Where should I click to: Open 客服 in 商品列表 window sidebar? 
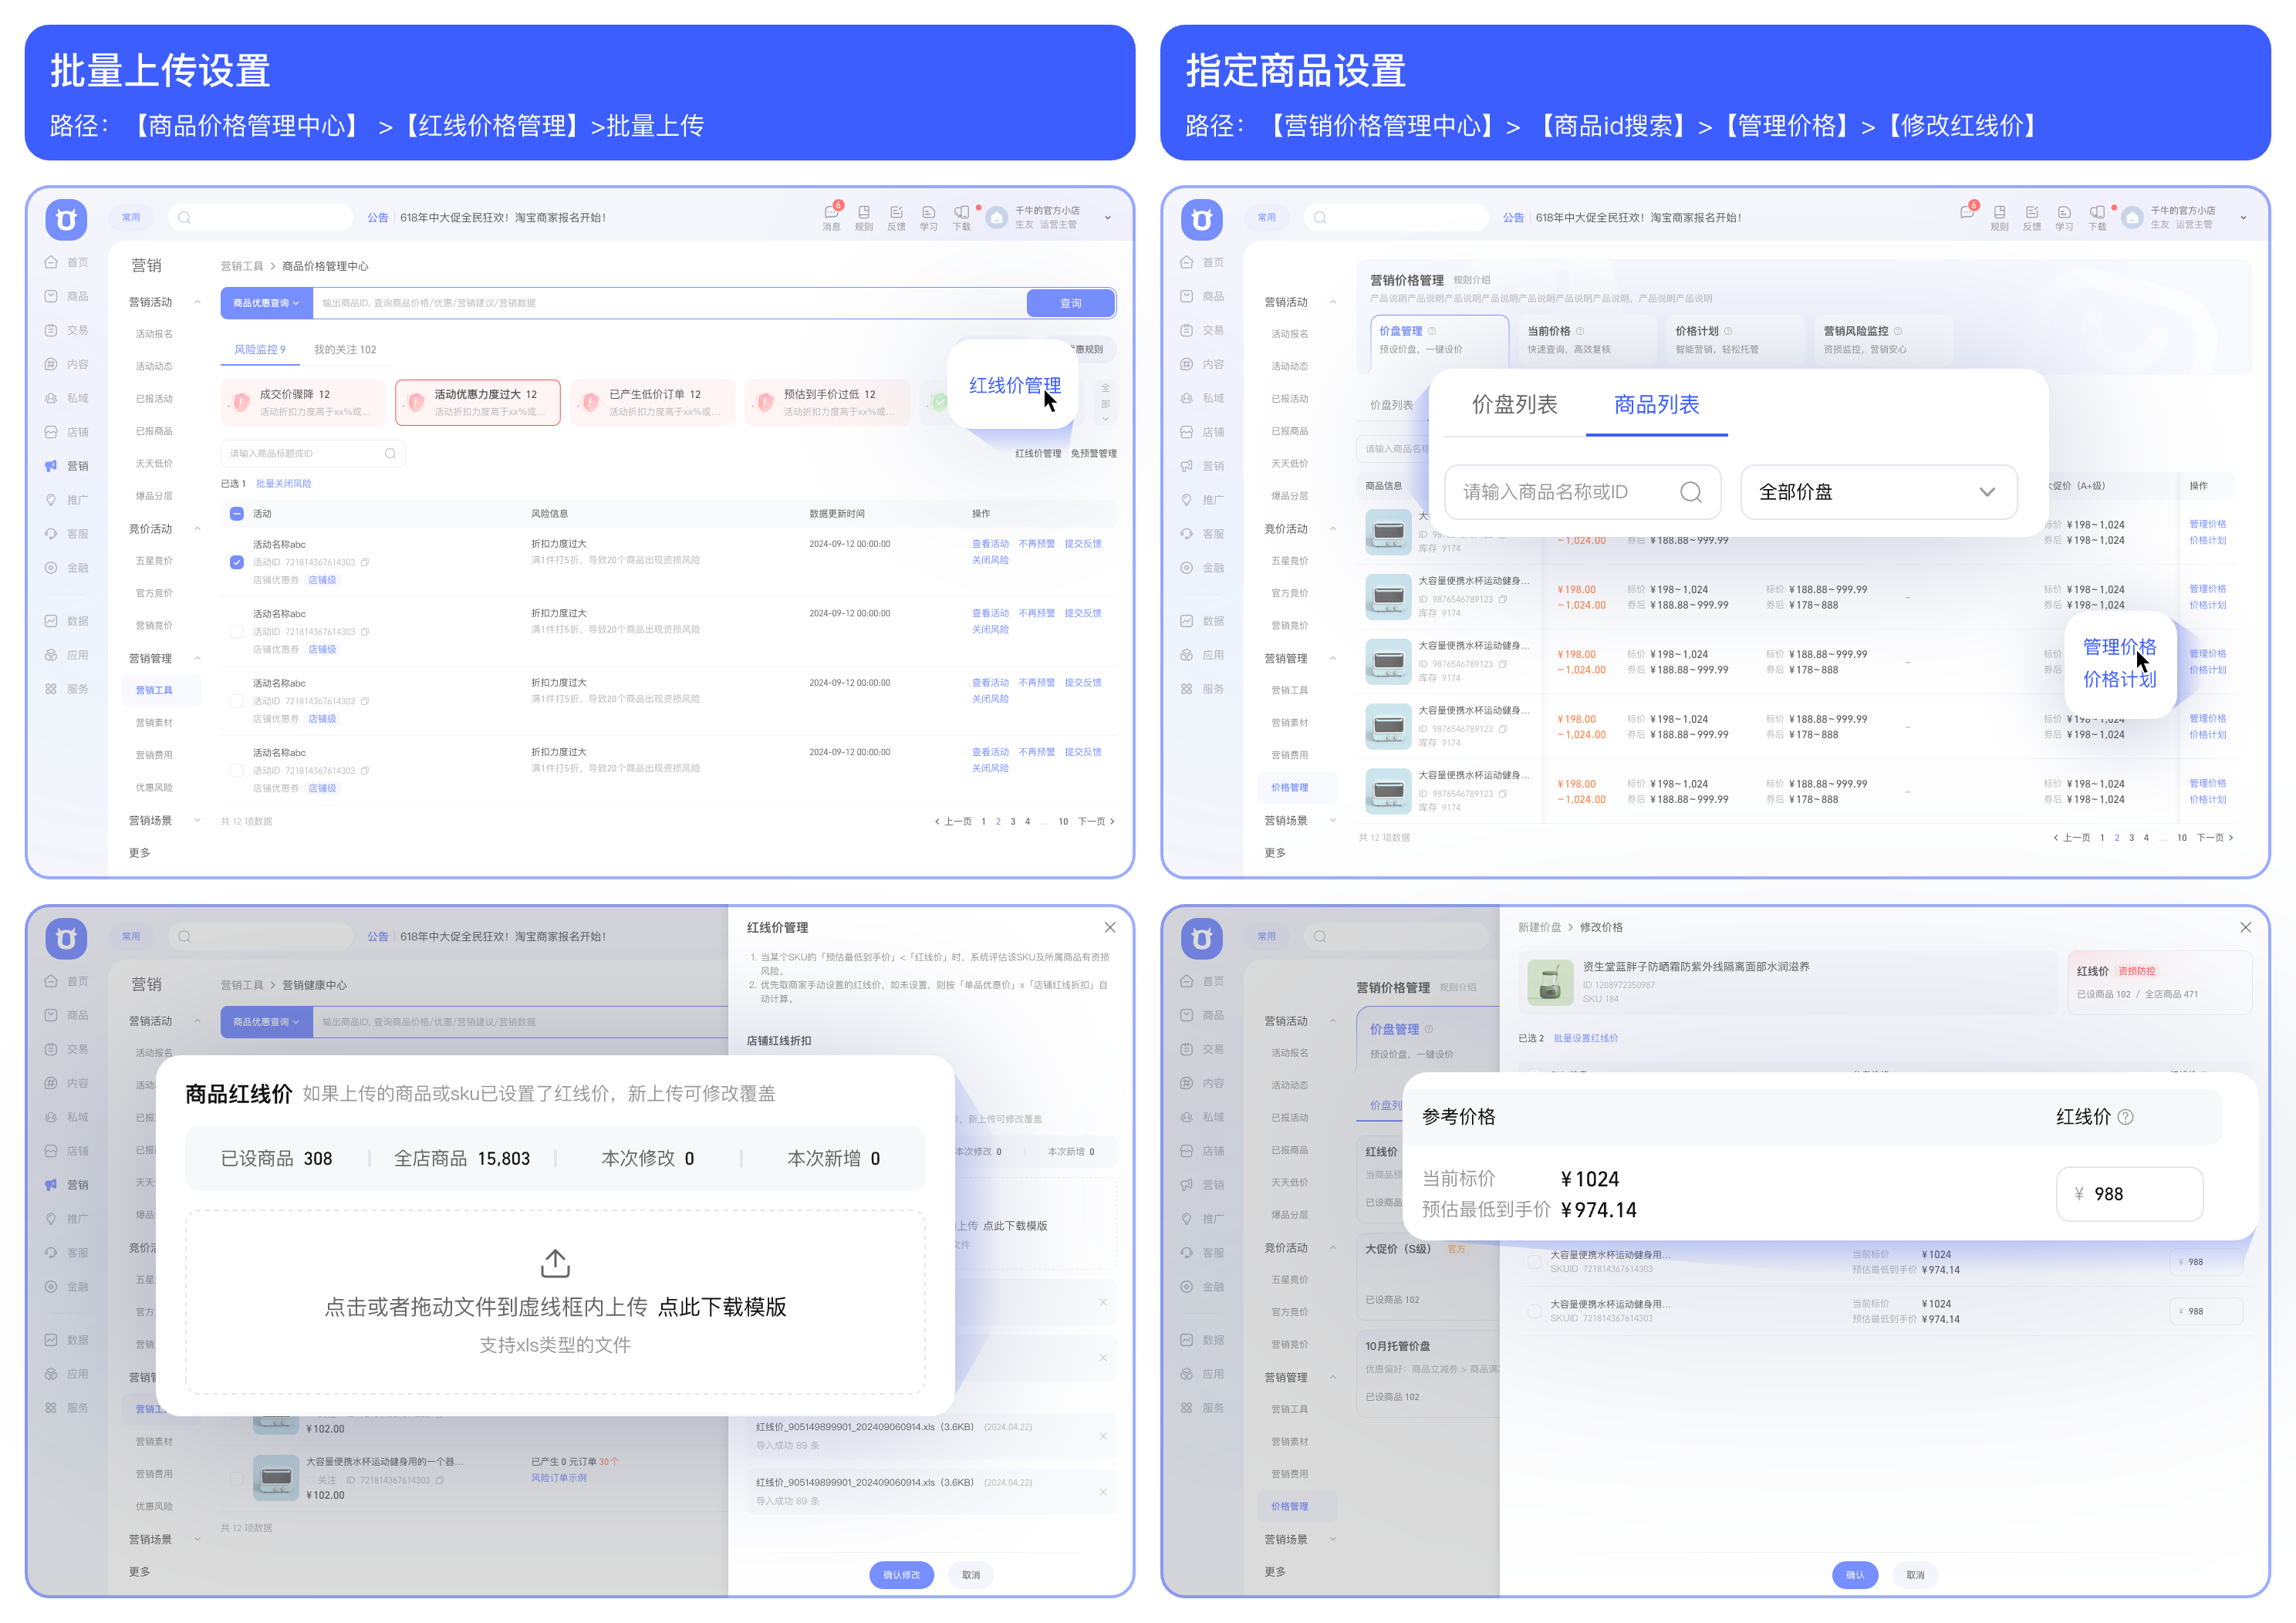click(1201, 533)
